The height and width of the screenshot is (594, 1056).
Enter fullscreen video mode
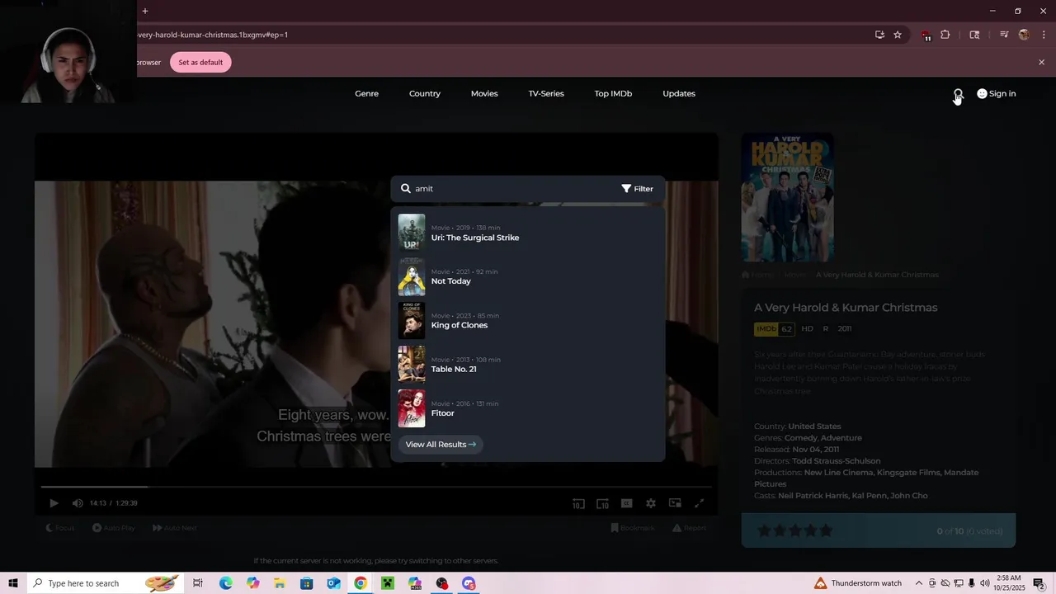[x=699, y=503]
